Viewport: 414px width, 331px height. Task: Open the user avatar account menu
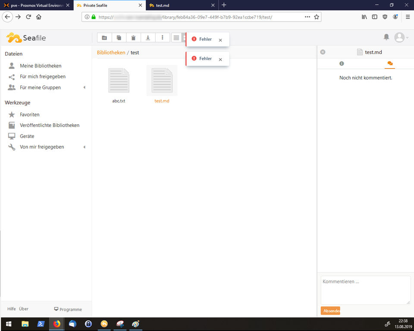click(401, 37)
